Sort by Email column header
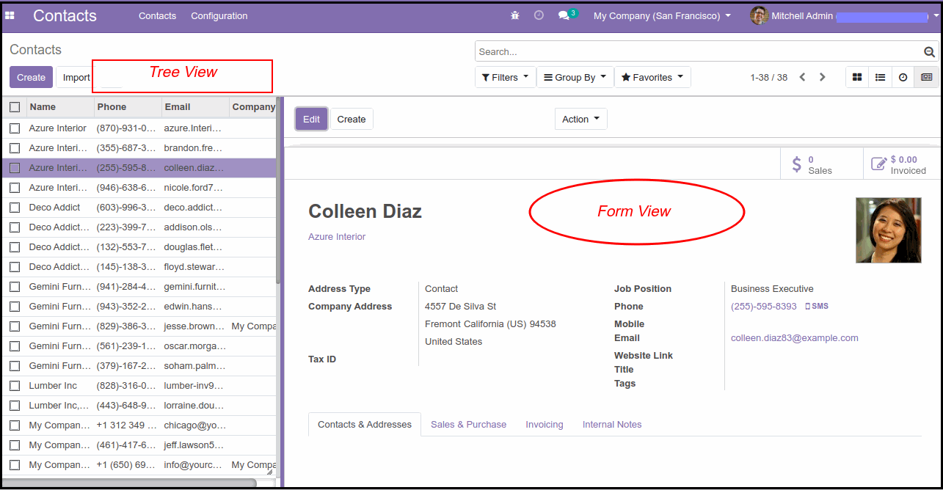The image size is (943, 490). point(196,107)
